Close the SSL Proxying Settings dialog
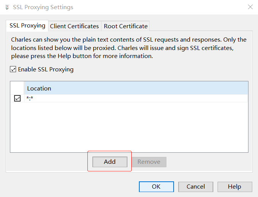 click(x=250, y=7)
